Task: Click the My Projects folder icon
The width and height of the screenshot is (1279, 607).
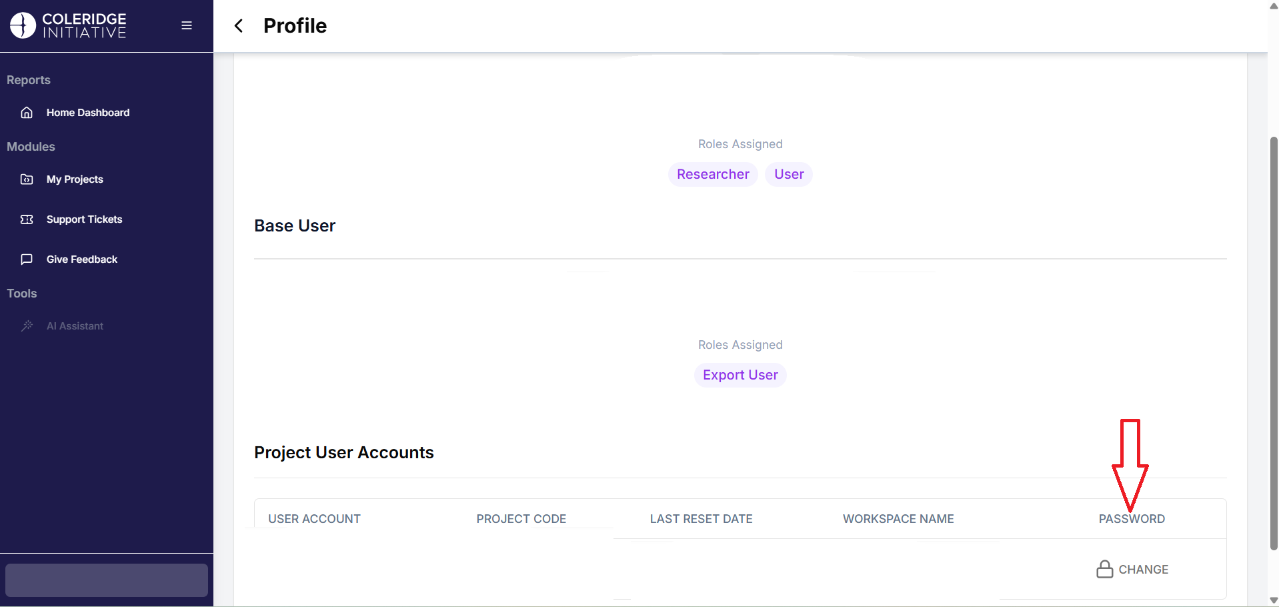Action: pyautogui.click(x=27, y=179)
